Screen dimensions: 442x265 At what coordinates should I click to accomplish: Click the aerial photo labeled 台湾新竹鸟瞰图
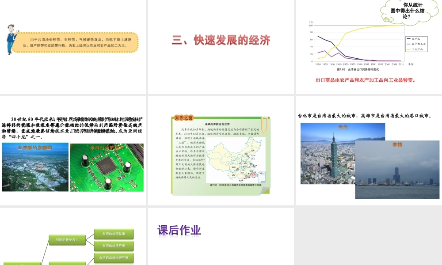(35, 167)
